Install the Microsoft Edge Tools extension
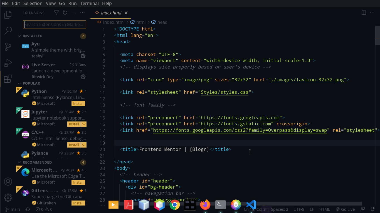 78,182
